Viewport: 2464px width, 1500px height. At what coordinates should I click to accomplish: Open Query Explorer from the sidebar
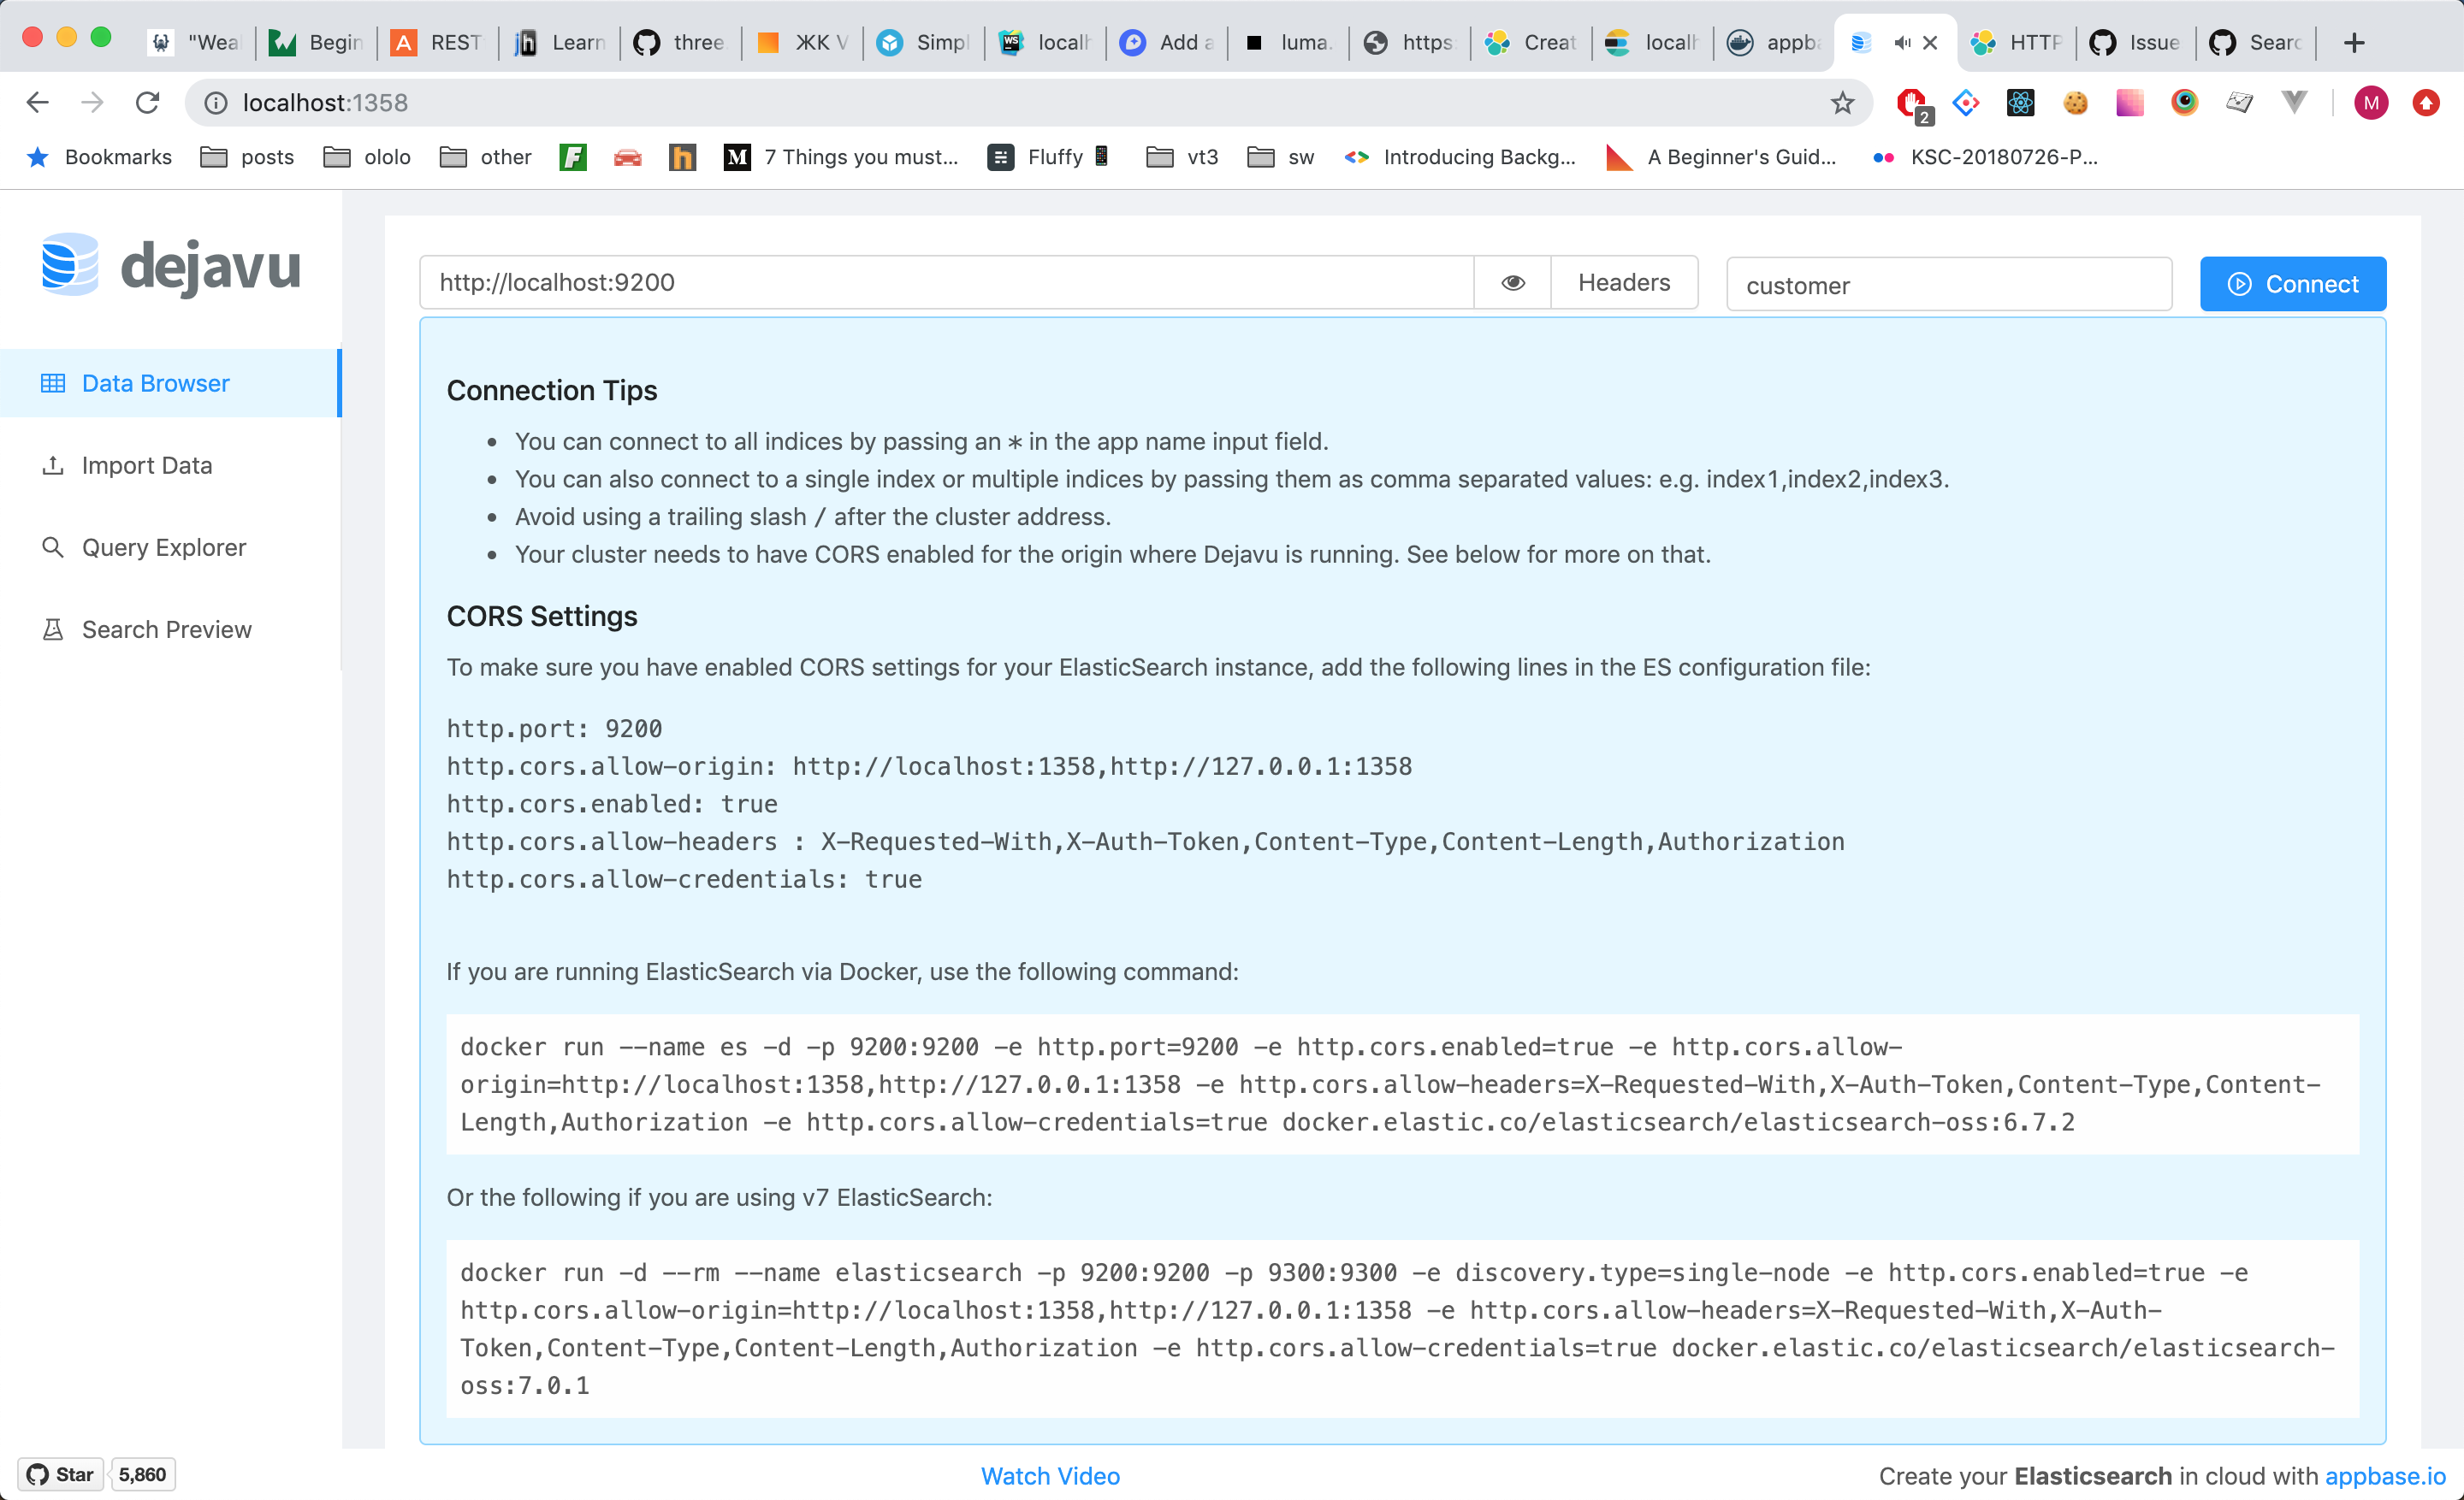coord(163,546)
